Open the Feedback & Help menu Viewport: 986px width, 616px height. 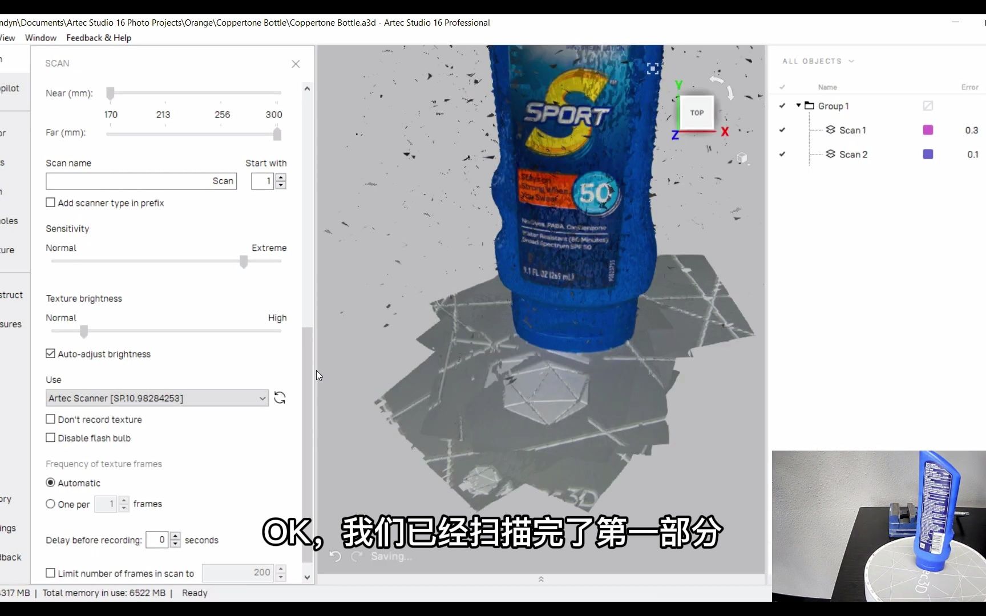[99, 38]
